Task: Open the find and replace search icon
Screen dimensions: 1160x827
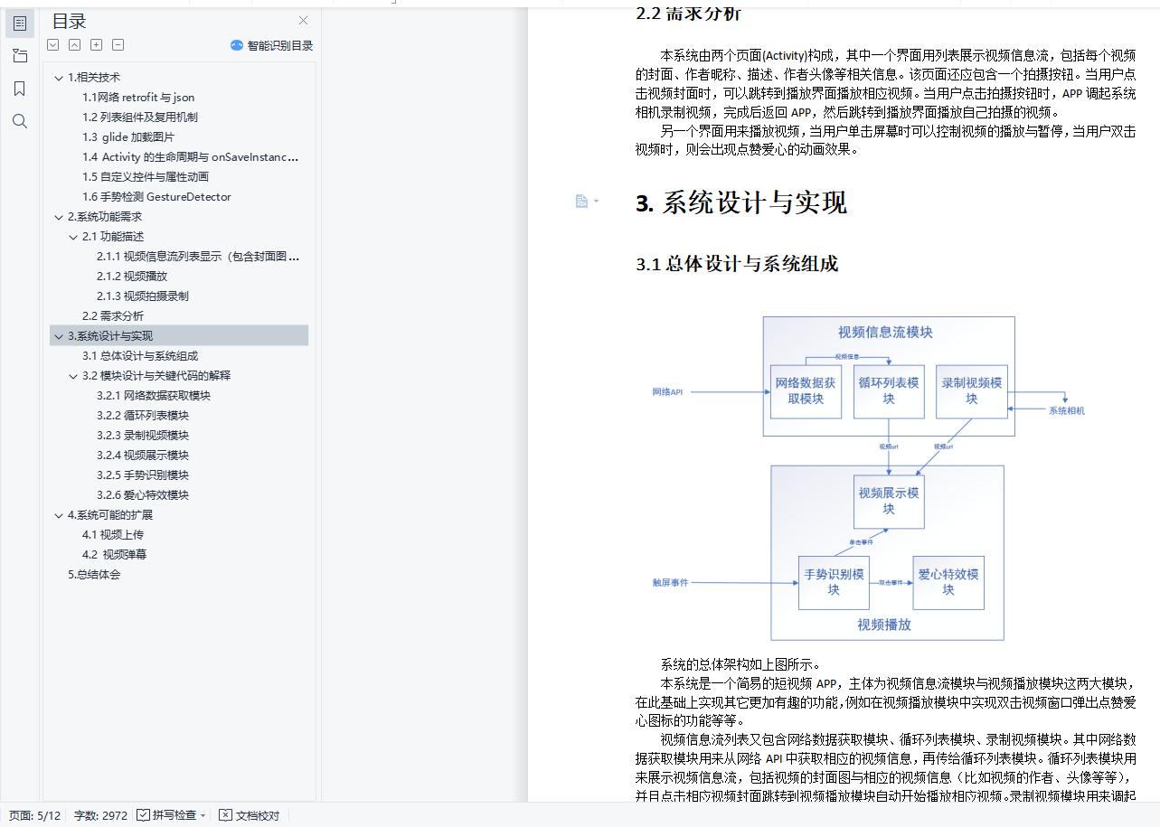Action: pyautogui.click(x=20, y=121)
